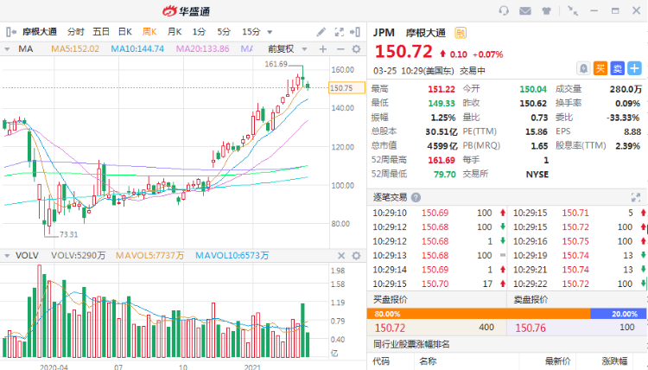Click the 150.75 current price axis marker
648x370 pixels.
[346, 87]
